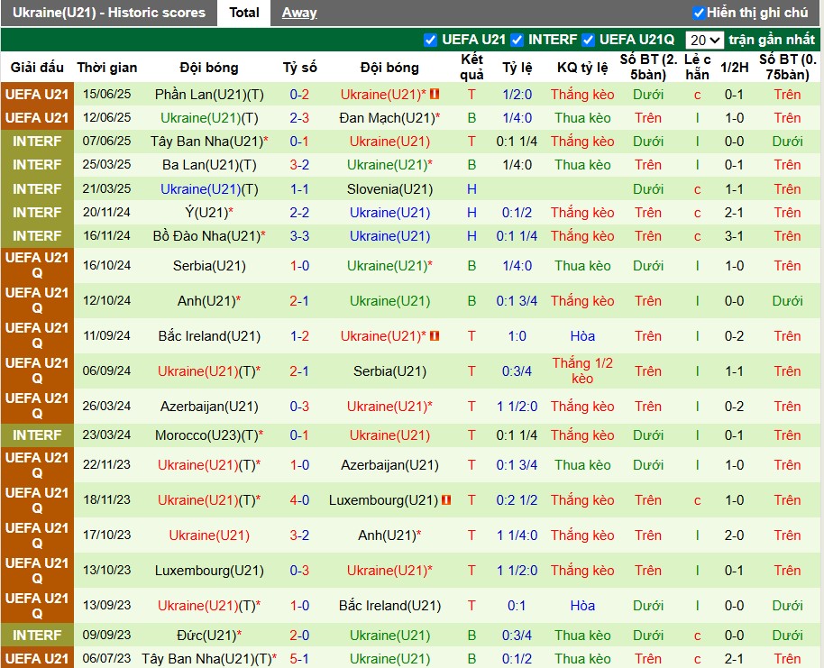Click red card icon beside Luxembourg(U21) 18/11/23

tap(446, 500)
